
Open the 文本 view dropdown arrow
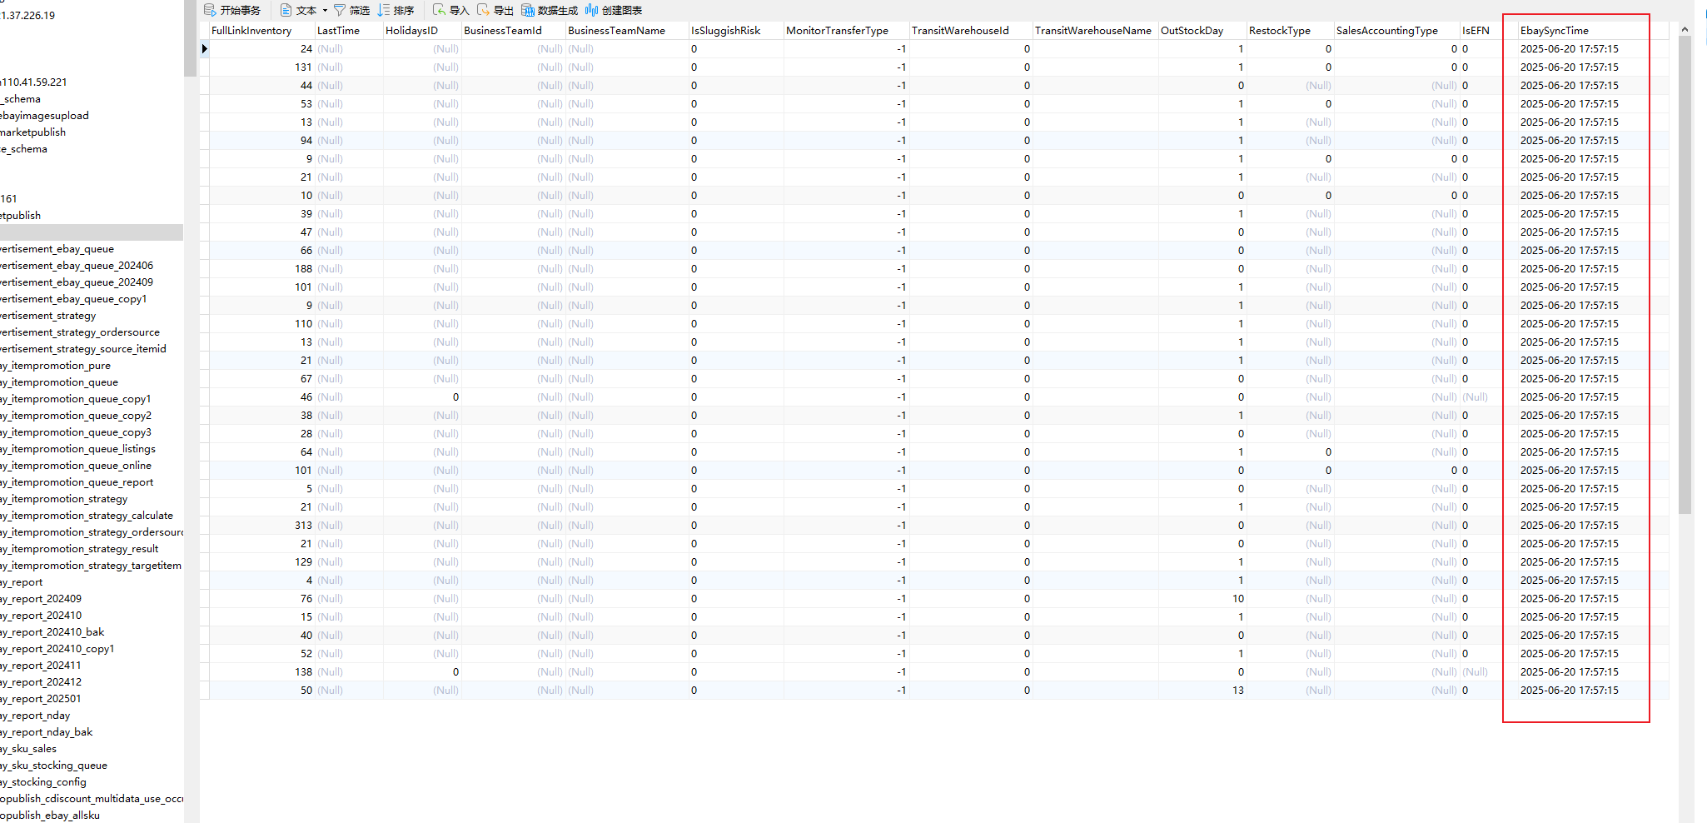(325, 11)
